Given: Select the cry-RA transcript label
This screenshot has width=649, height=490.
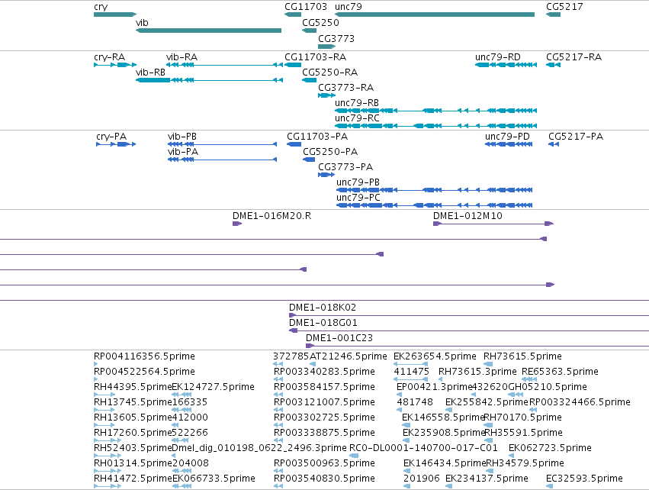Looking at the screenshot, I should [109, 57].
